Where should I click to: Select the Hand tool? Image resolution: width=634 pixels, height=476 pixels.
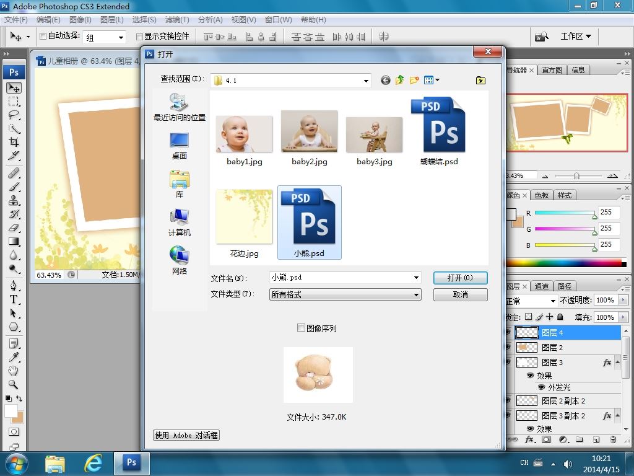(x=14, y=371)
